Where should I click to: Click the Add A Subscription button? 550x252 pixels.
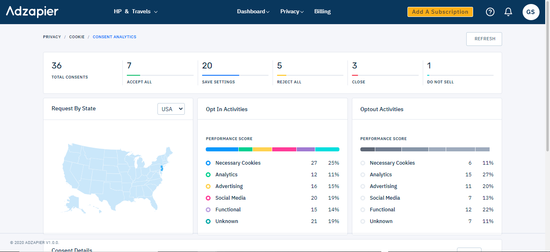point(440,12)
